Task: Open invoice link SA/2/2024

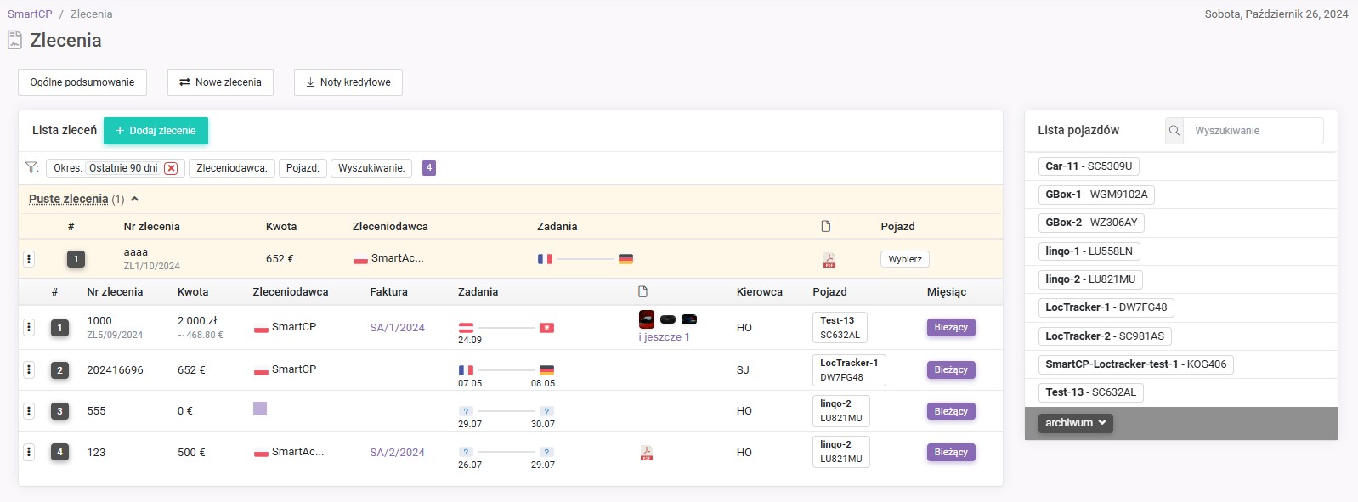Action: point(397,453)
